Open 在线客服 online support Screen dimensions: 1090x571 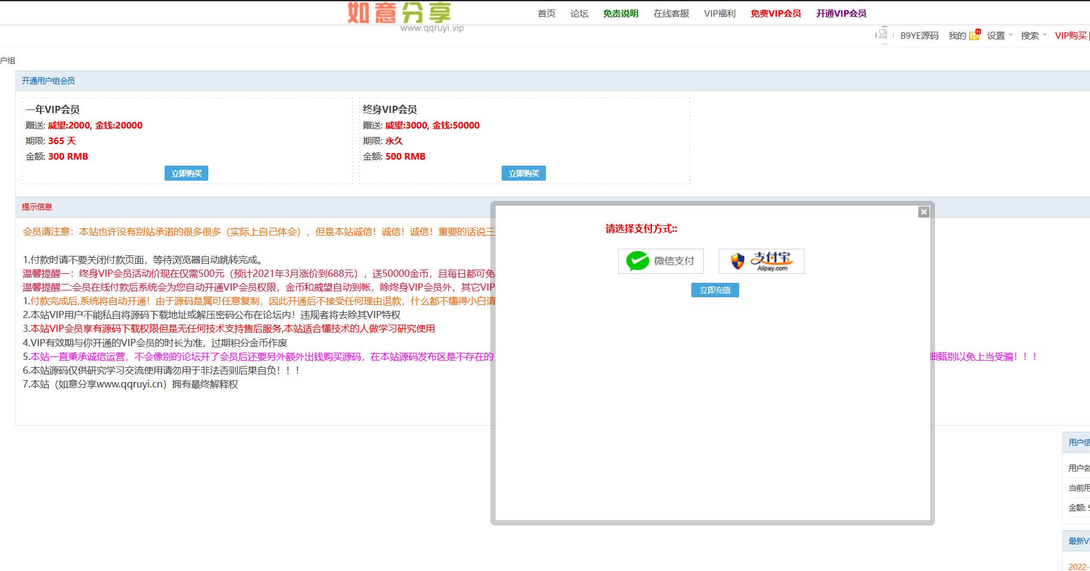pos(672,13)
